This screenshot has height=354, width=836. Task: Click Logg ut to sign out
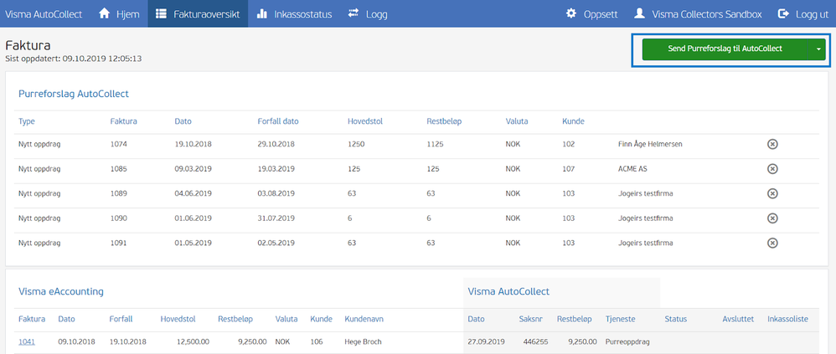click(x=803, y=14)
